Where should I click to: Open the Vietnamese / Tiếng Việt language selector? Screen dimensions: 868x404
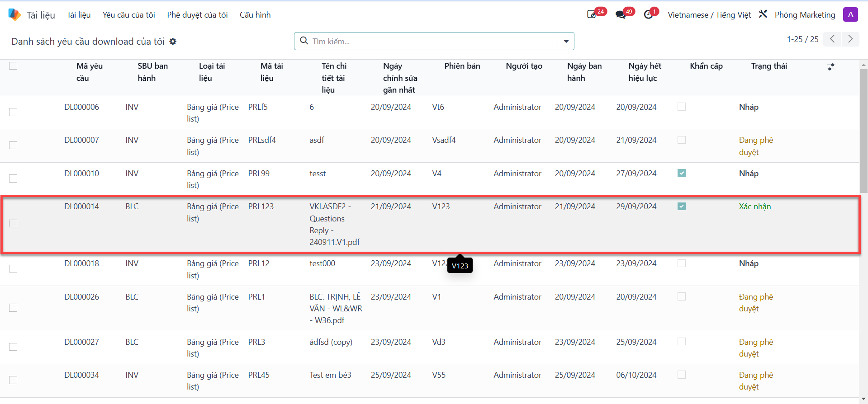coord(709,15)
